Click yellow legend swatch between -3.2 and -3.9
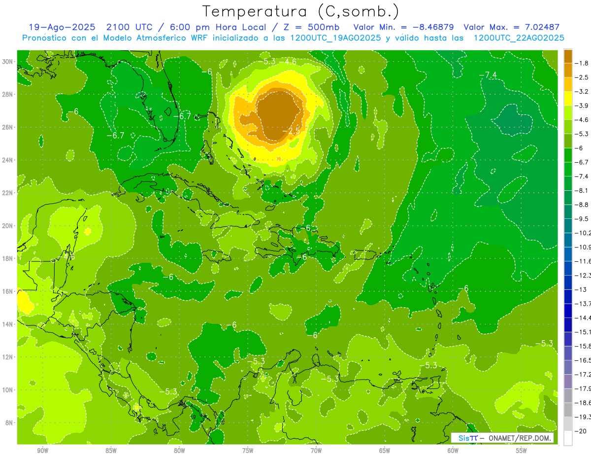 [x=568, y=99]
